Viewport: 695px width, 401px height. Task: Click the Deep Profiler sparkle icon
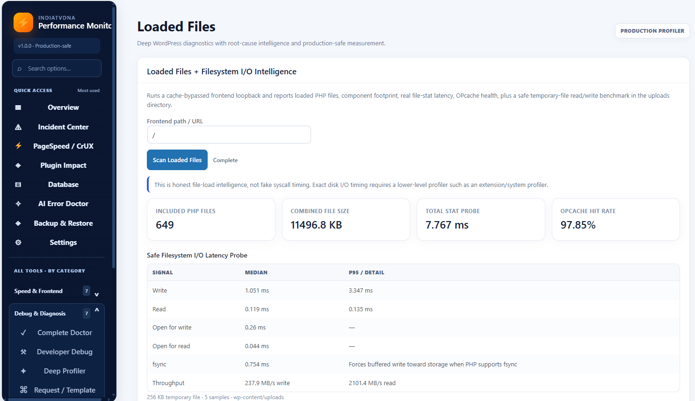(x=23, y=371)
